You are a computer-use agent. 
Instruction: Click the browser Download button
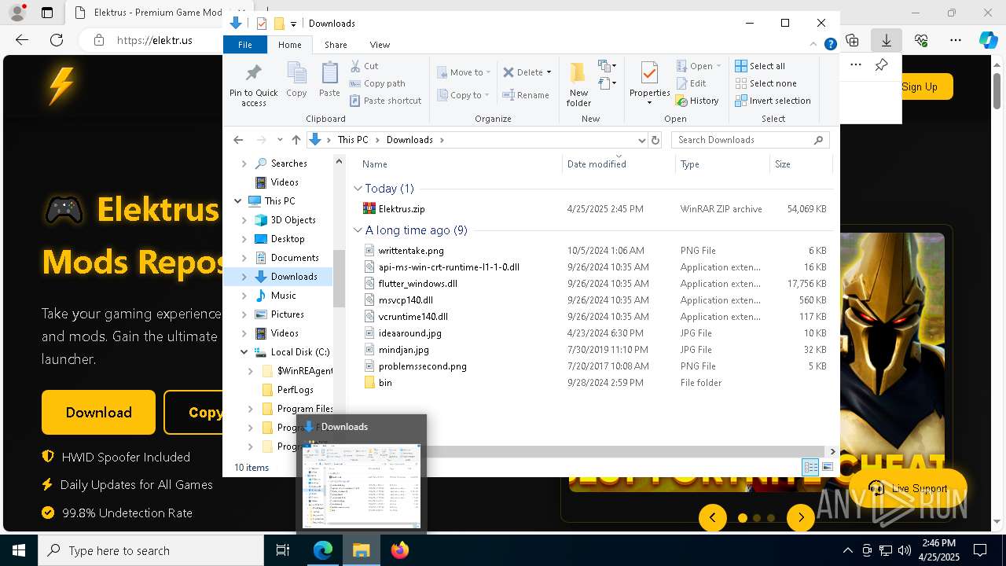click(x=98, y=413)
